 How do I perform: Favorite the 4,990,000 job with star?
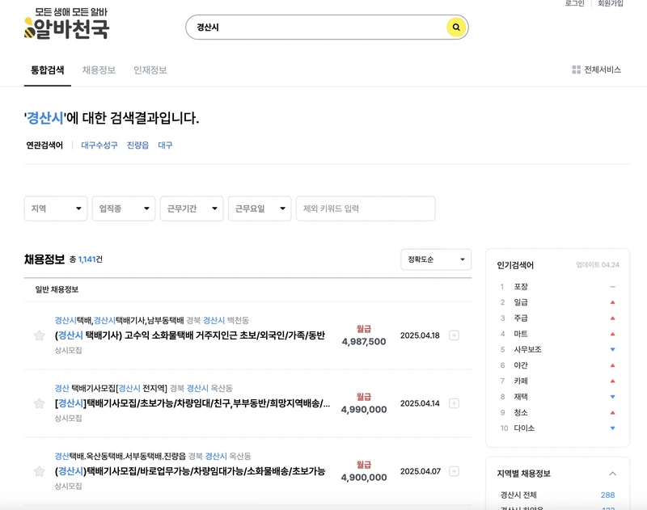39,403
